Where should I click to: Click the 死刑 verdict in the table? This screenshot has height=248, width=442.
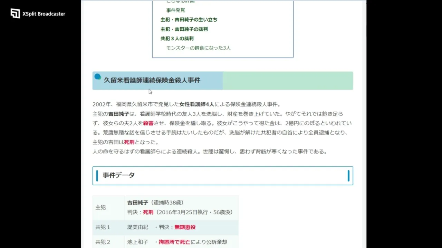[x=148, y=212]
